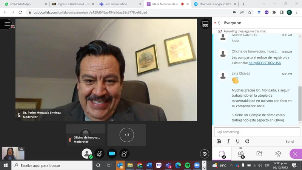This screenshot has height=170, width=302.
Task: Open a new browser tab
Action: [243, 4]
